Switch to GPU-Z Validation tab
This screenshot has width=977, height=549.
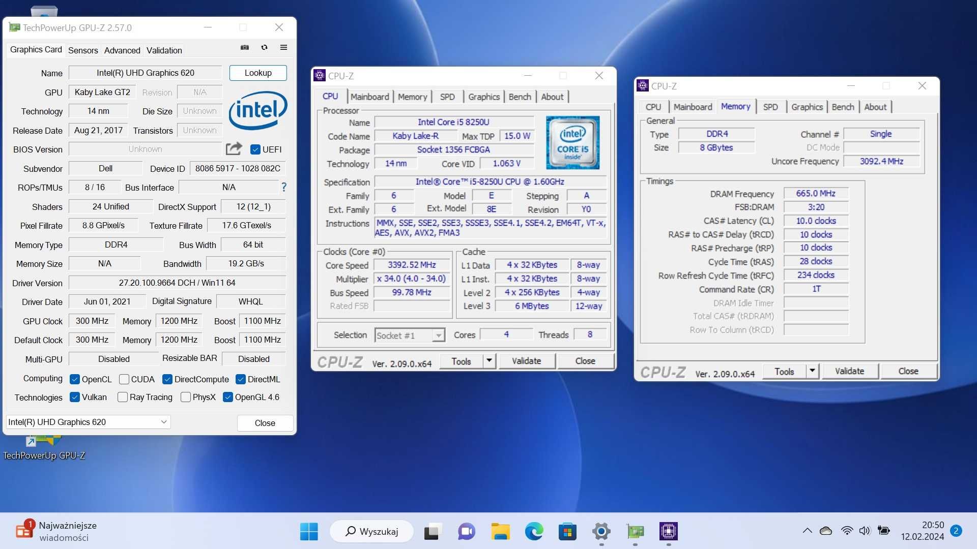(164, 50)
